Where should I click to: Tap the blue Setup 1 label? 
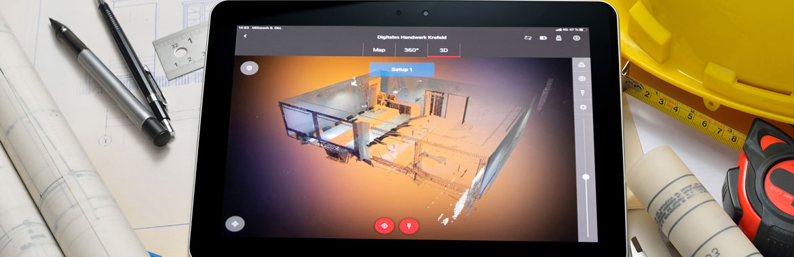(402, 69)
